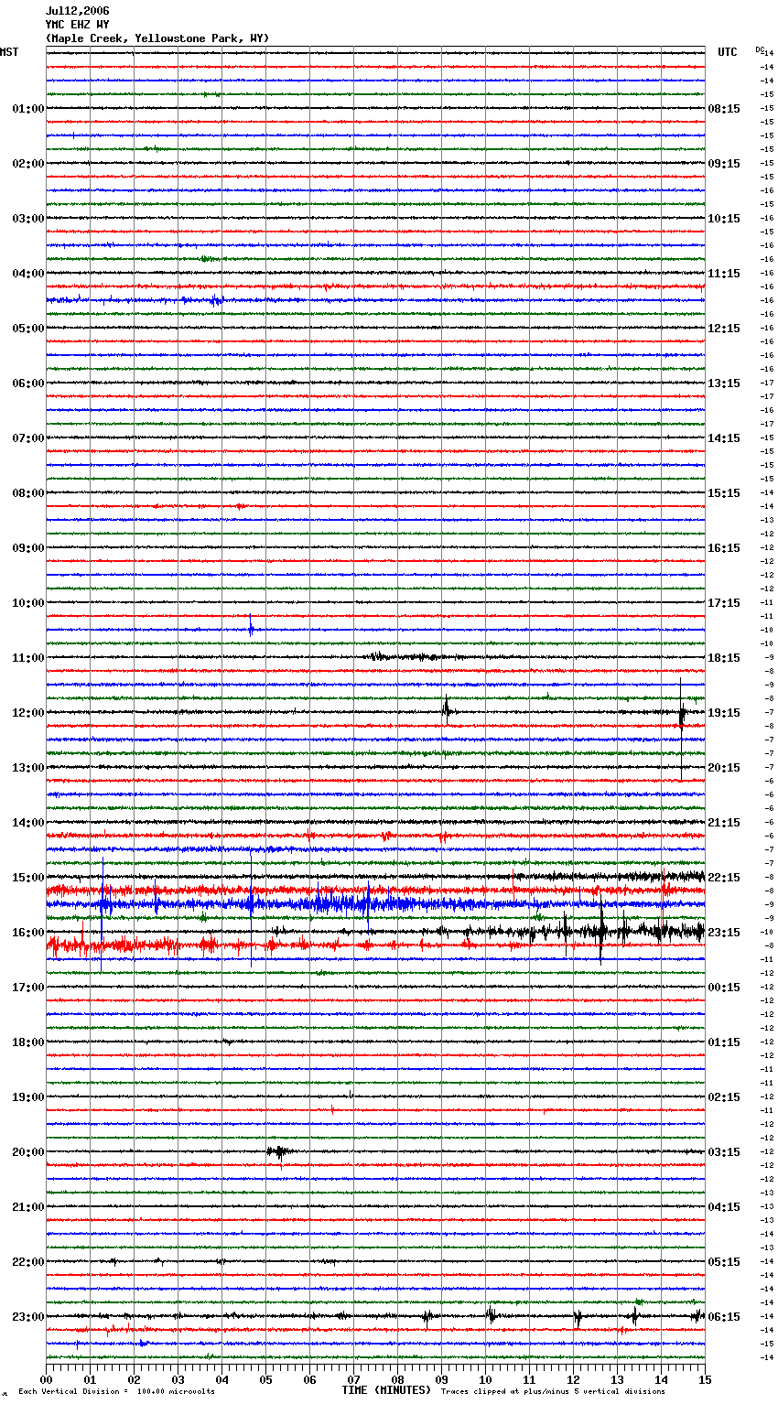This screenshot has height=1404, width=778.
Task: Click the '00' minute tick label
Action: coord(46,1379)
